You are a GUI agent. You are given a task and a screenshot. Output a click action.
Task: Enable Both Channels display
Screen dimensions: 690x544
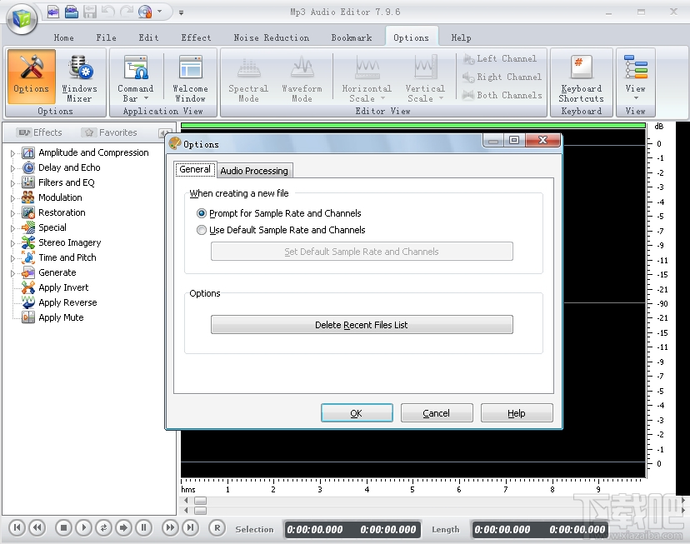pos(501,95)
